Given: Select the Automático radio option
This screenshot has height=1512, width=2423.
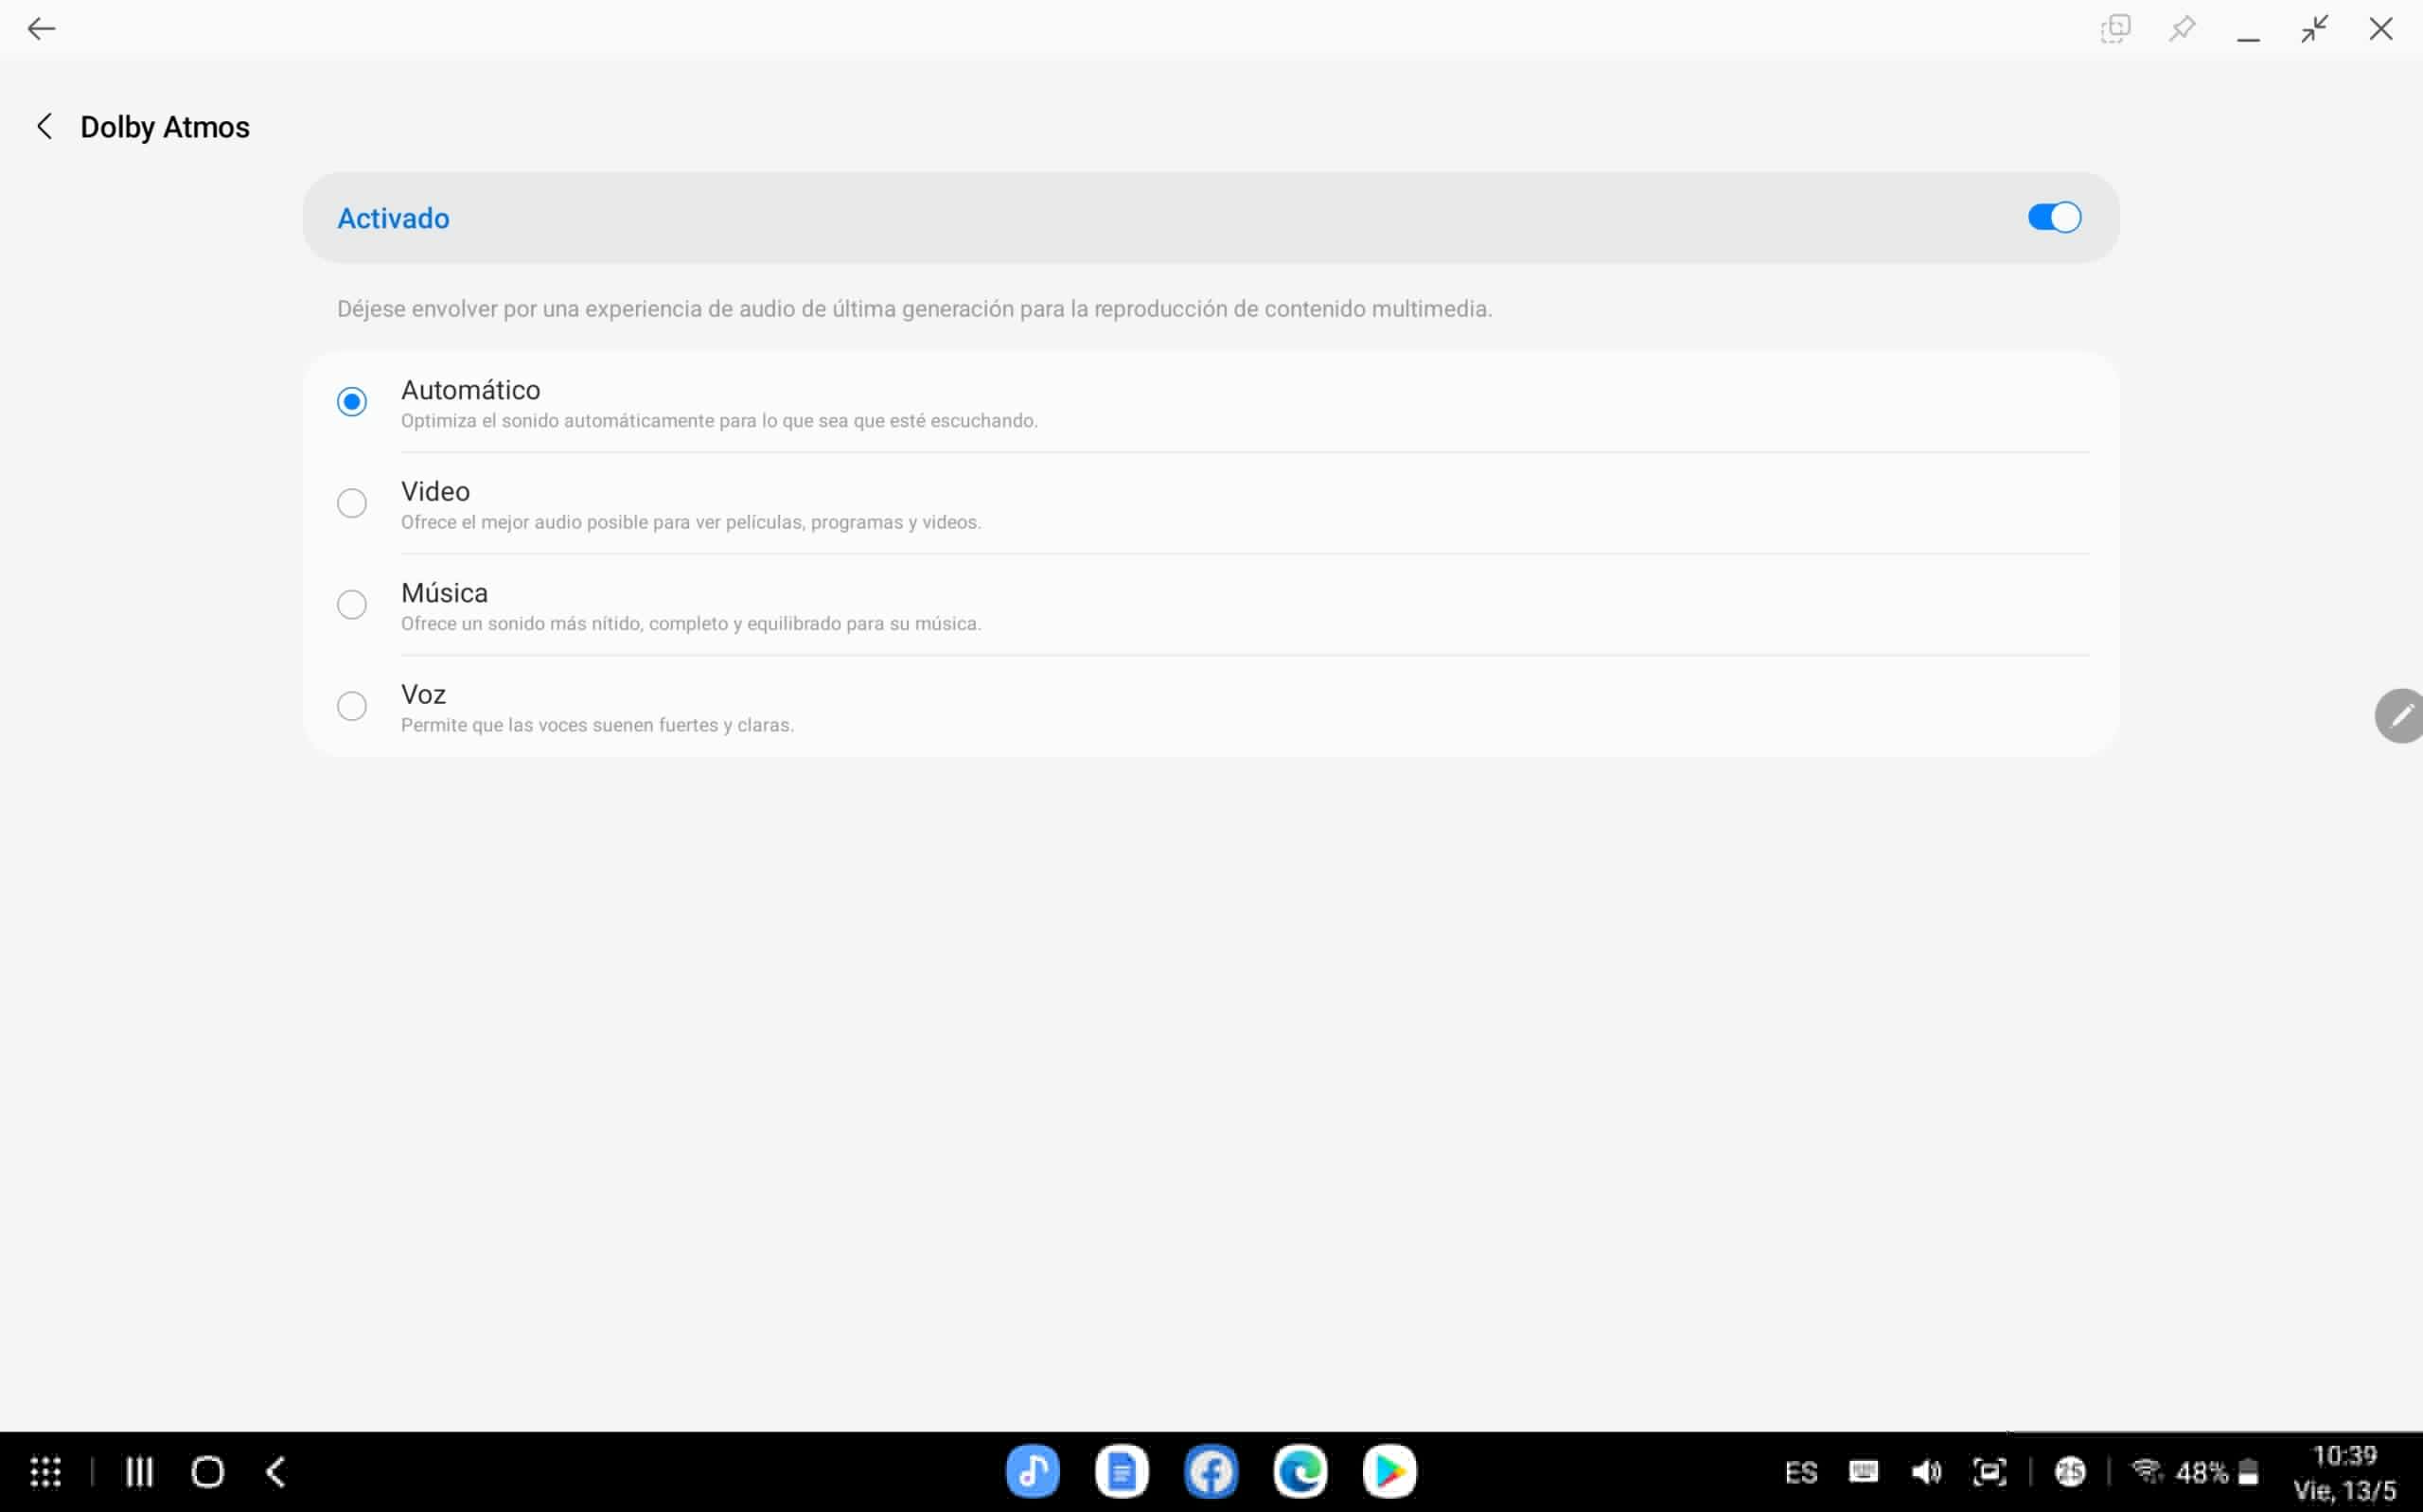Looking at the screenshot, I should 352,402.
